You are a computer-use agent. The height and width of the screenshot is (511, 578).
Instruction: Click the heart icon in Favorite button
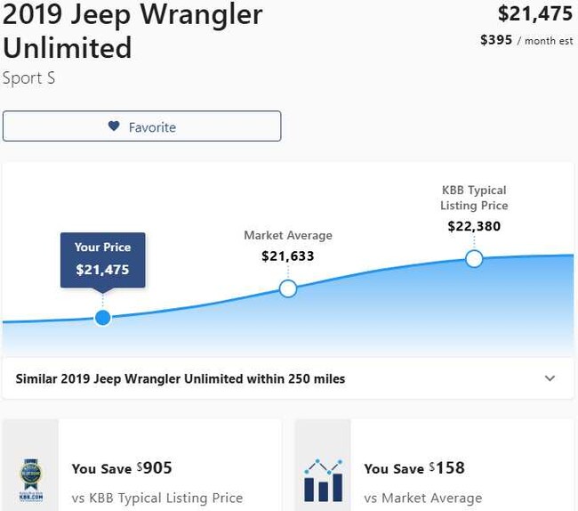pyautogui.click(x=114, y=126)
